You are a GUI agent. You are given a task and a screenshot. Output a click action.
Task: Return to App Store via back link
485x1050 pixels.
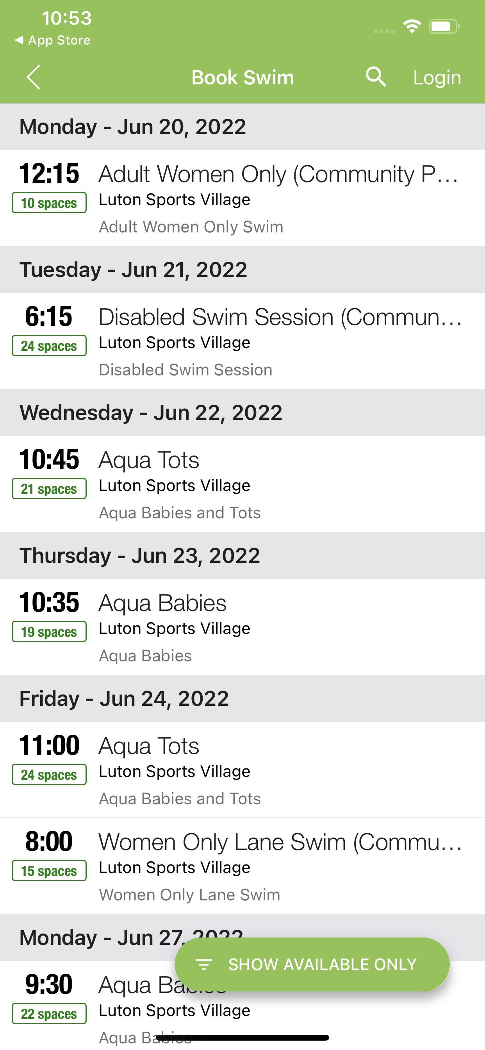pos(53,40)
